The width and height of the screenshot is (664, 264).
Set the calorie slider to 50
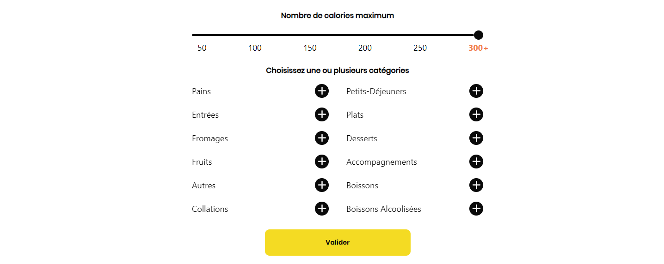[x=202, y=48]
